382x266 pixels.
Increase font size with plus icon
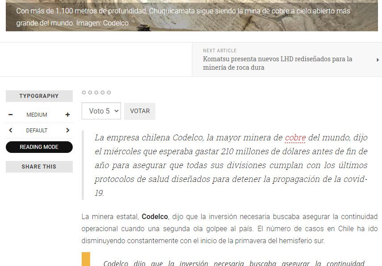point(67,115)
